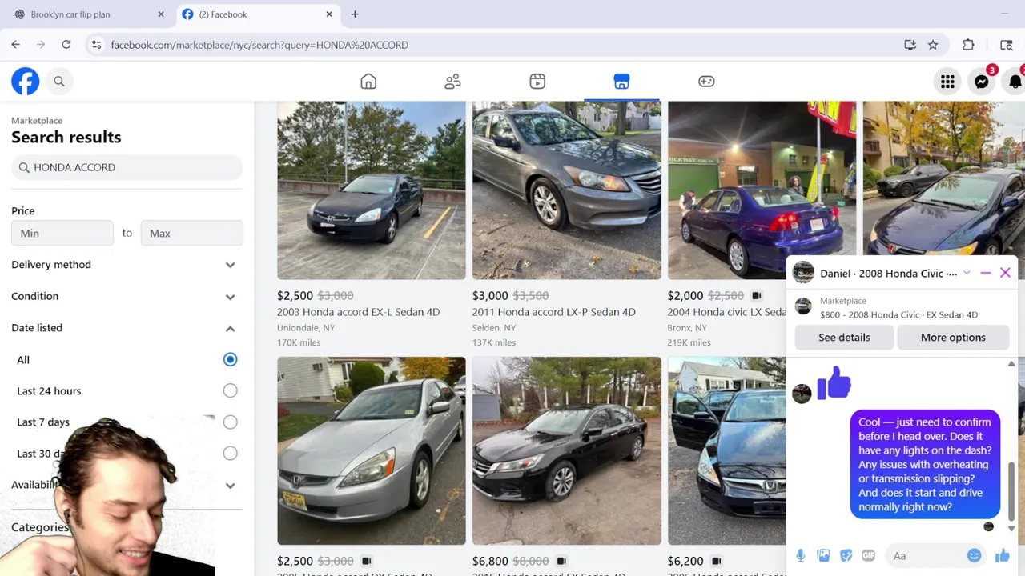Viewport: 1025px width, 576px height.
Task: Open the GIF picker in chat
Action: 869,556
